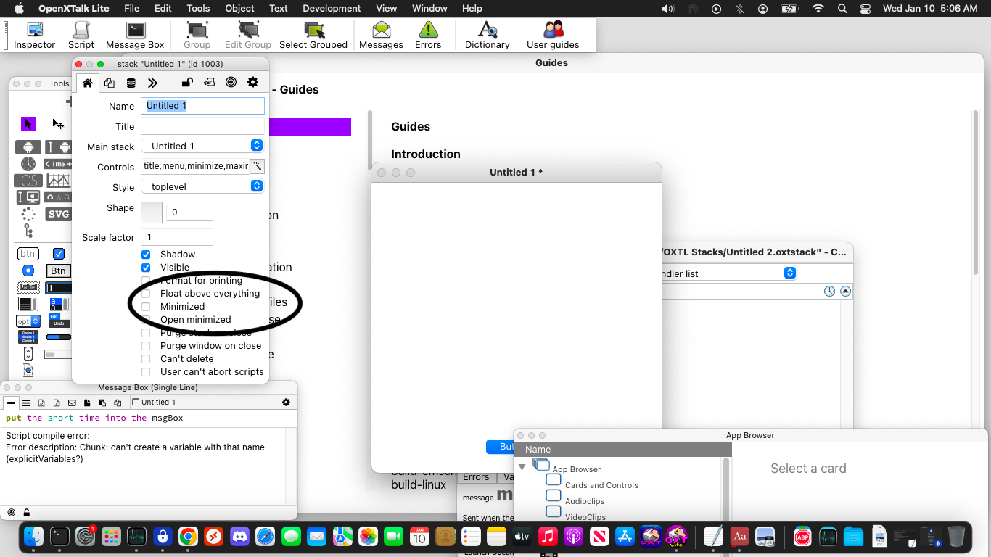Click the lock icon at Message Box bottom

(x=27, y=513)
